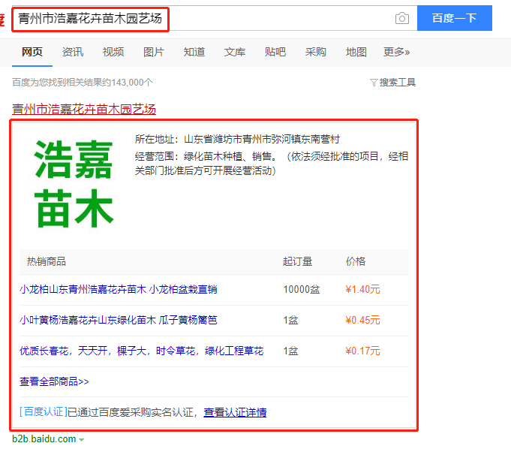511x455 pixels.
Task: Click 查看全部商品 link
Action: (54, 381)
